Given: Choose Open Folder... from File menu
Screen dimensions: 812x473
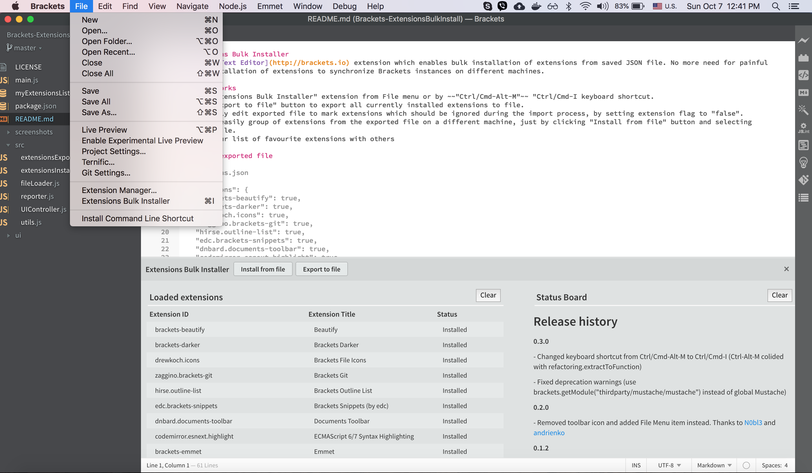Looking at the screenshot, I should coord(146,41).
